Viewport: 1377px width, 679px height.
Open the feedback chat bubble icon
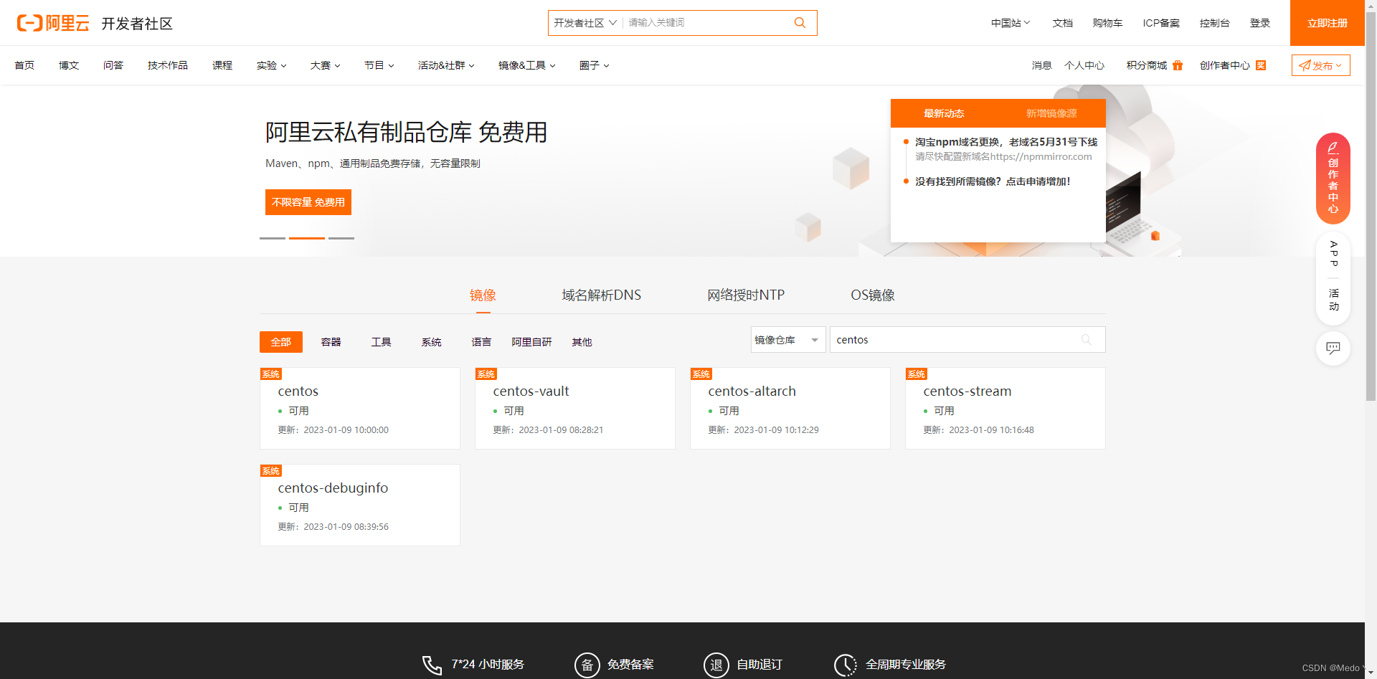[1333, 348]
